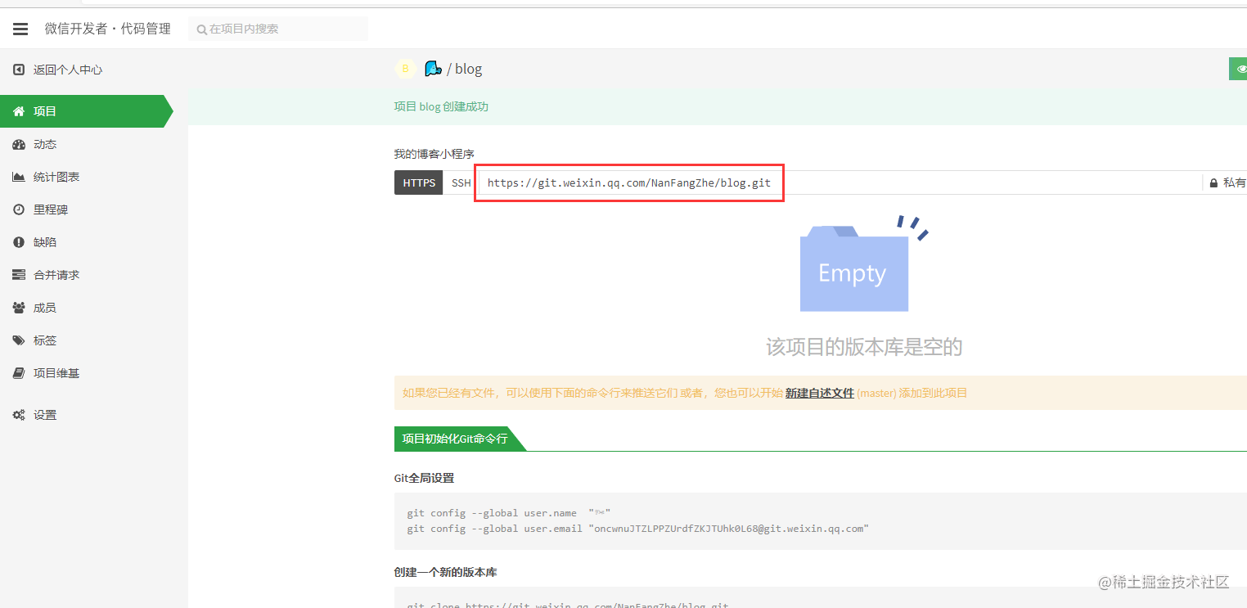The height and width of the screenshot is (608, 1247).
Task: Click the exclamation icon beside 缺陷
Action: (x=19, y=242)
